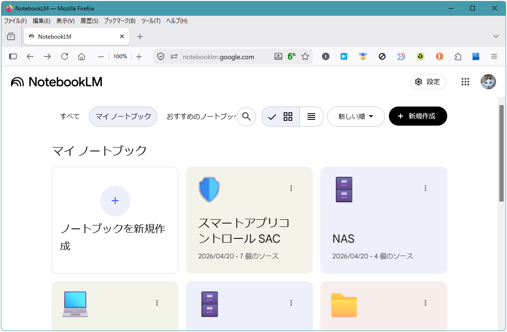This screenshot has height=332, width=507.
Task: Click the laptop icon notebook card
Action: [x=75, y=304]
